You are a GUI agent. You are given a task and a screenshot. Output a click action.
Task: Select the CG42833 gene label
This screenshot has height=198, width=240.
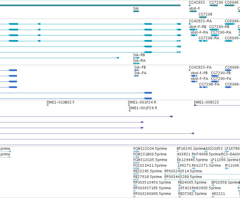coord(197,3)
